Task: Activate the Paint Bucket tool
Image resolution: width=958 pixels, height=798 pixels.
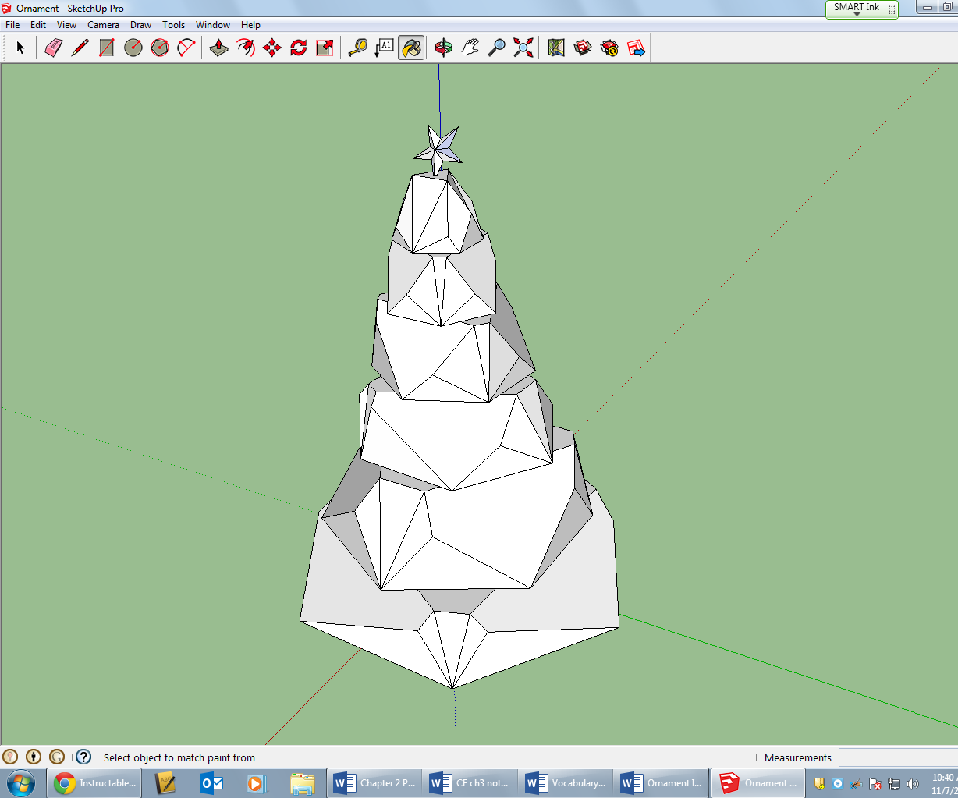Action: click(411, 48)
